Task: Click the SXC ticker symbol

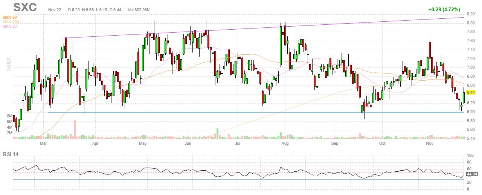Action: (25, 7)
